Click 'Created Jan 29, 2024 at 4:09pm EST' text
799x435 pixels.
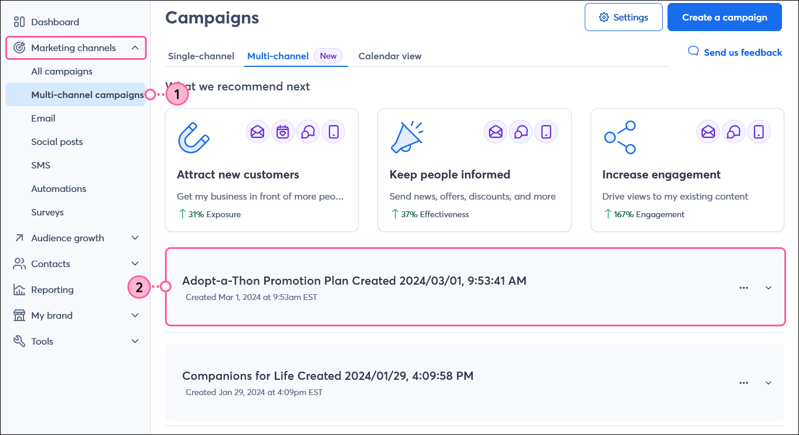point(254,392)
